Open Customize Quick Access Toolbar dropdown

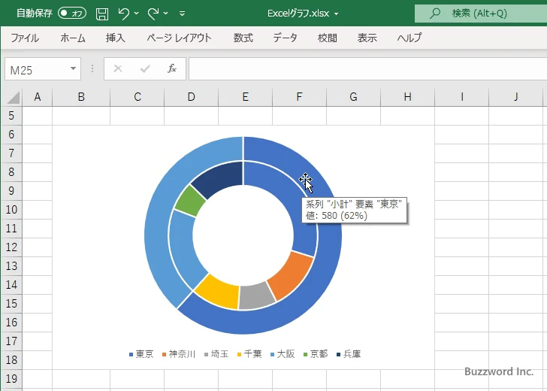[182, 14]
